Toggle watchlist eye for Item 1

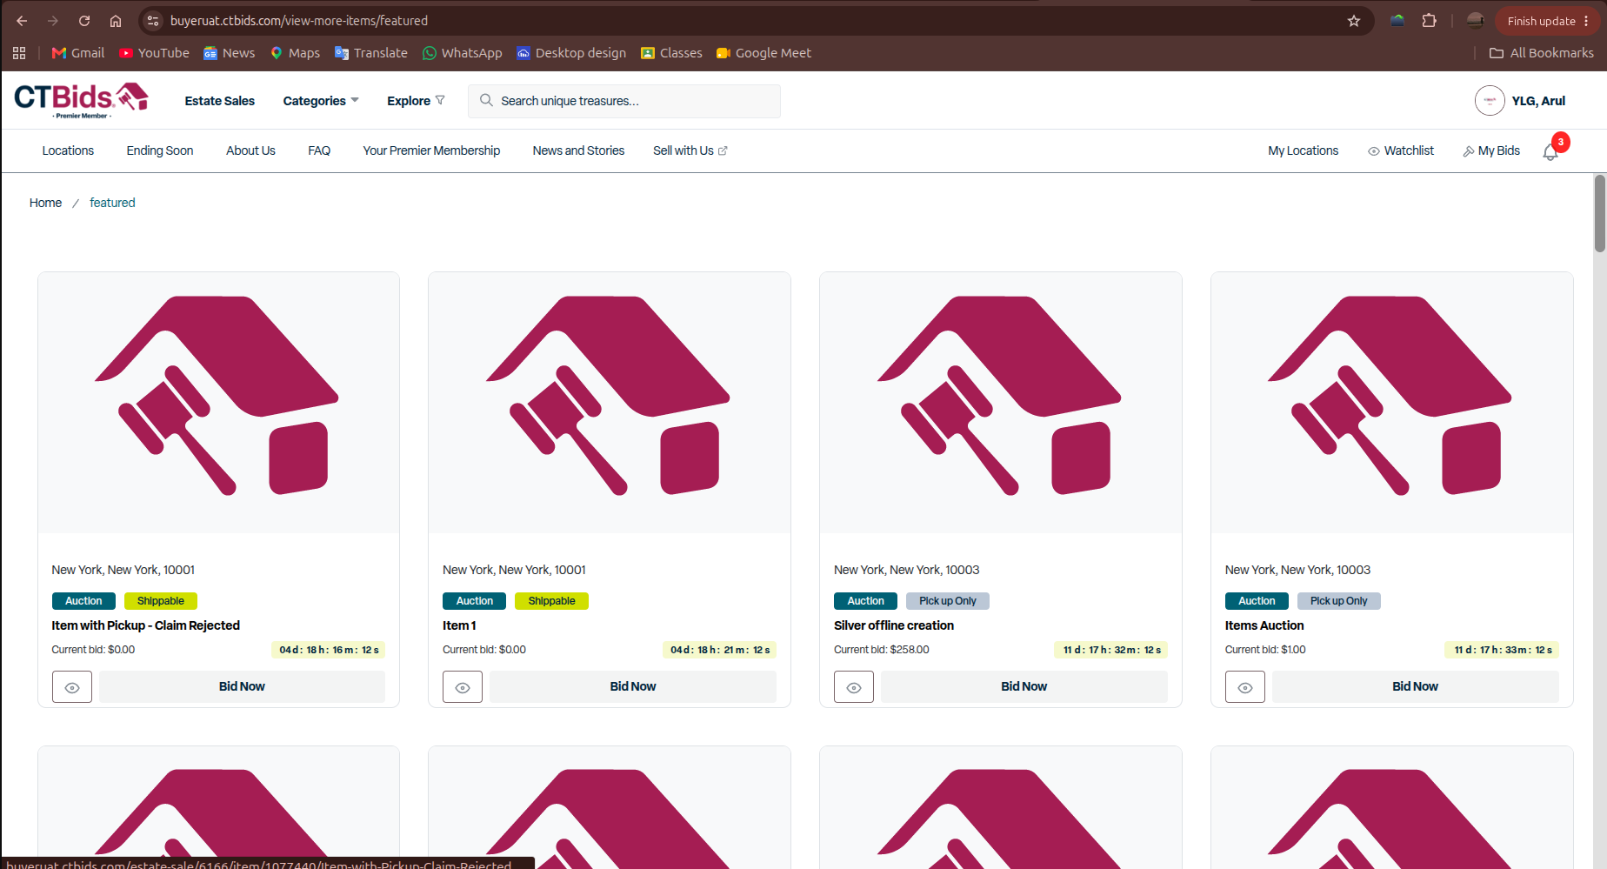pos(463,687)
